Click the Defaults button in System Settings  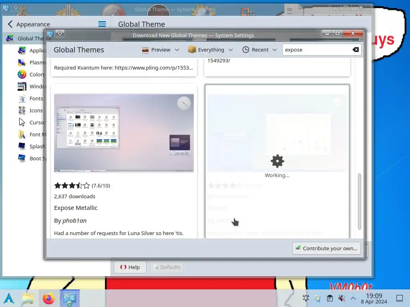coord(167,267)
